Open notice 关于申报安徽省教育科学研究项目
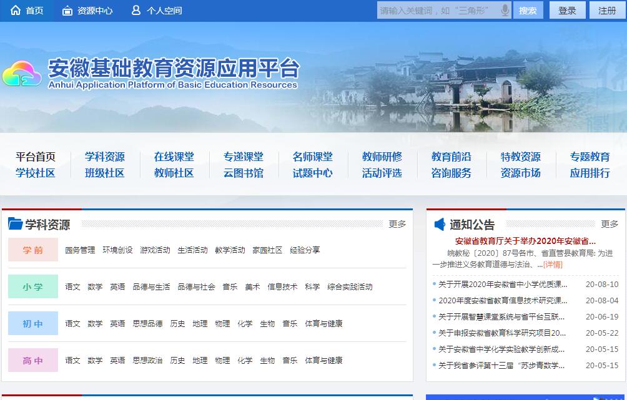This screenshot has height=400, width=627. pos(502,333)
